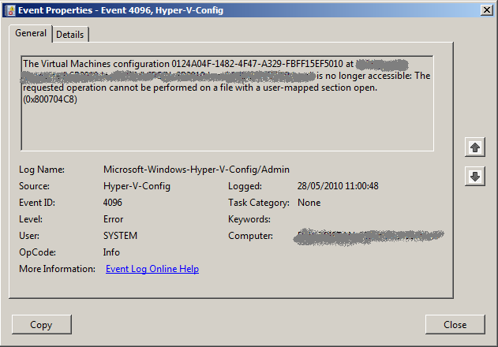498x347 pixels.
Task: Click the Event Properties title bar icon
Action: point(9,10)
